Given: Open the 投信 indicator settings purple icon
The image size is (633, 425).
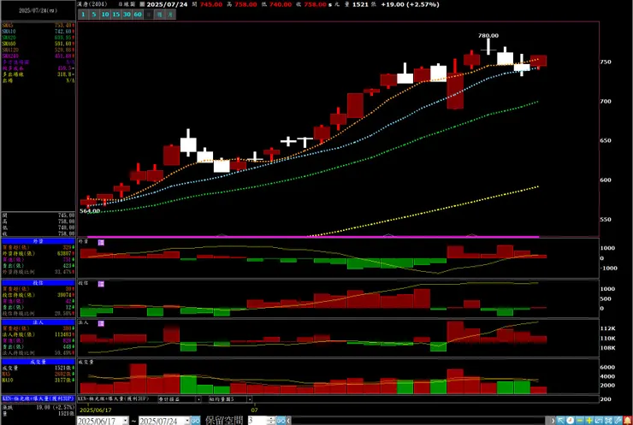Looking at the screenshot, I should [101, 284].
